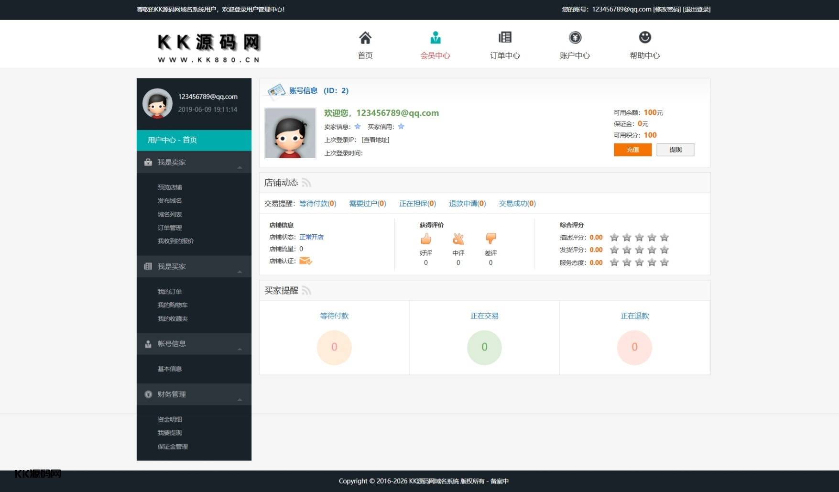
Task: Open 等待付款(0) transaction reminder link
Action: pyautogui.click(x=317, y=204)
